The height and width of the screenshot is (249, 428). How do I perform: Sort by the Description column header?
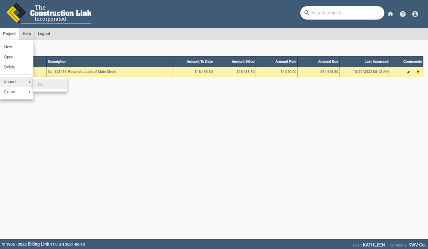click(x=109, y=62)
